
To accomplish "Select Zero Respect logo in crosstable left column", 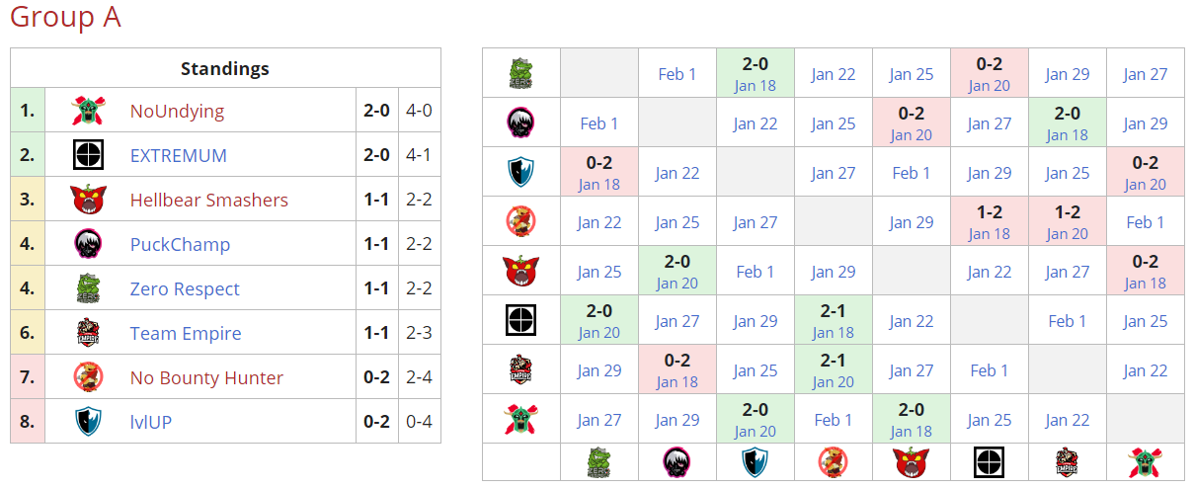I will point(521,73).
